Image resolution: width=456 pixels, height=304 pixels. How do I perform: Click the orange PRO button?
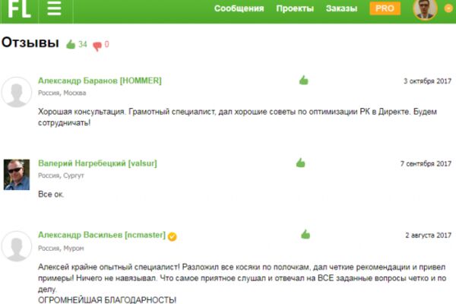click(385, 8)
